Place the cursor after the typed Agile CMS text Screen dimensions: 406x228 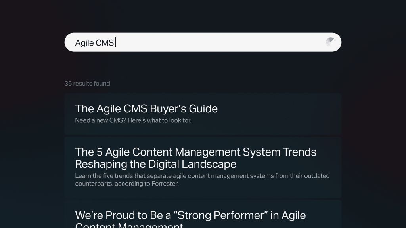point(115,42)
